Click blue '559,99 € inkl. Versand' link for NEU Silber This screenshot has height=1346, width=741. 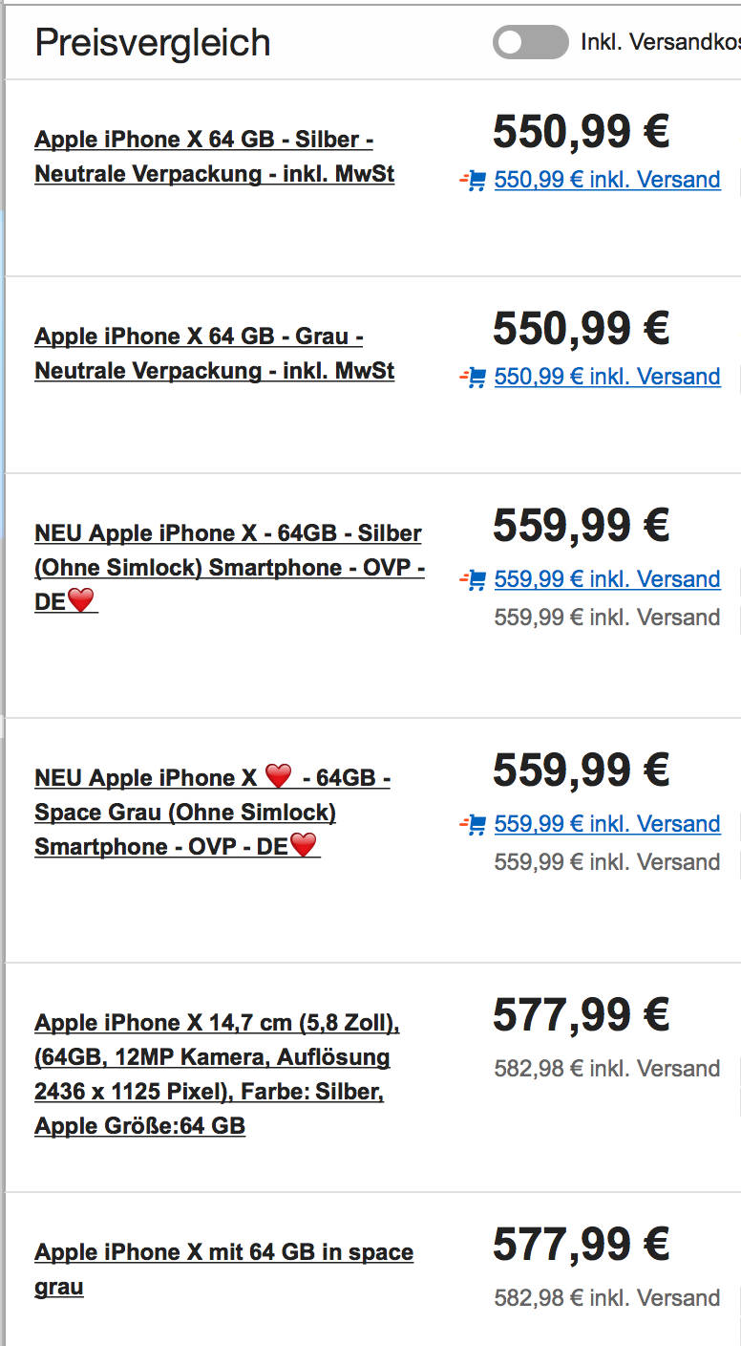(607, 579)
